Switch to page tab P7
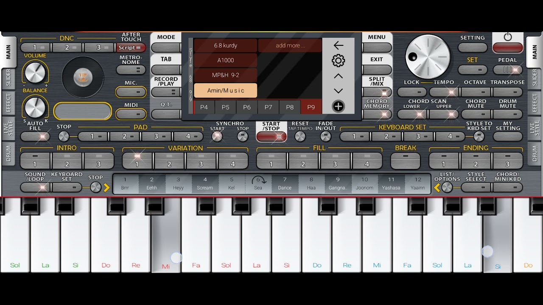Screen dimensions: 543x305 [x=269, y=107]
